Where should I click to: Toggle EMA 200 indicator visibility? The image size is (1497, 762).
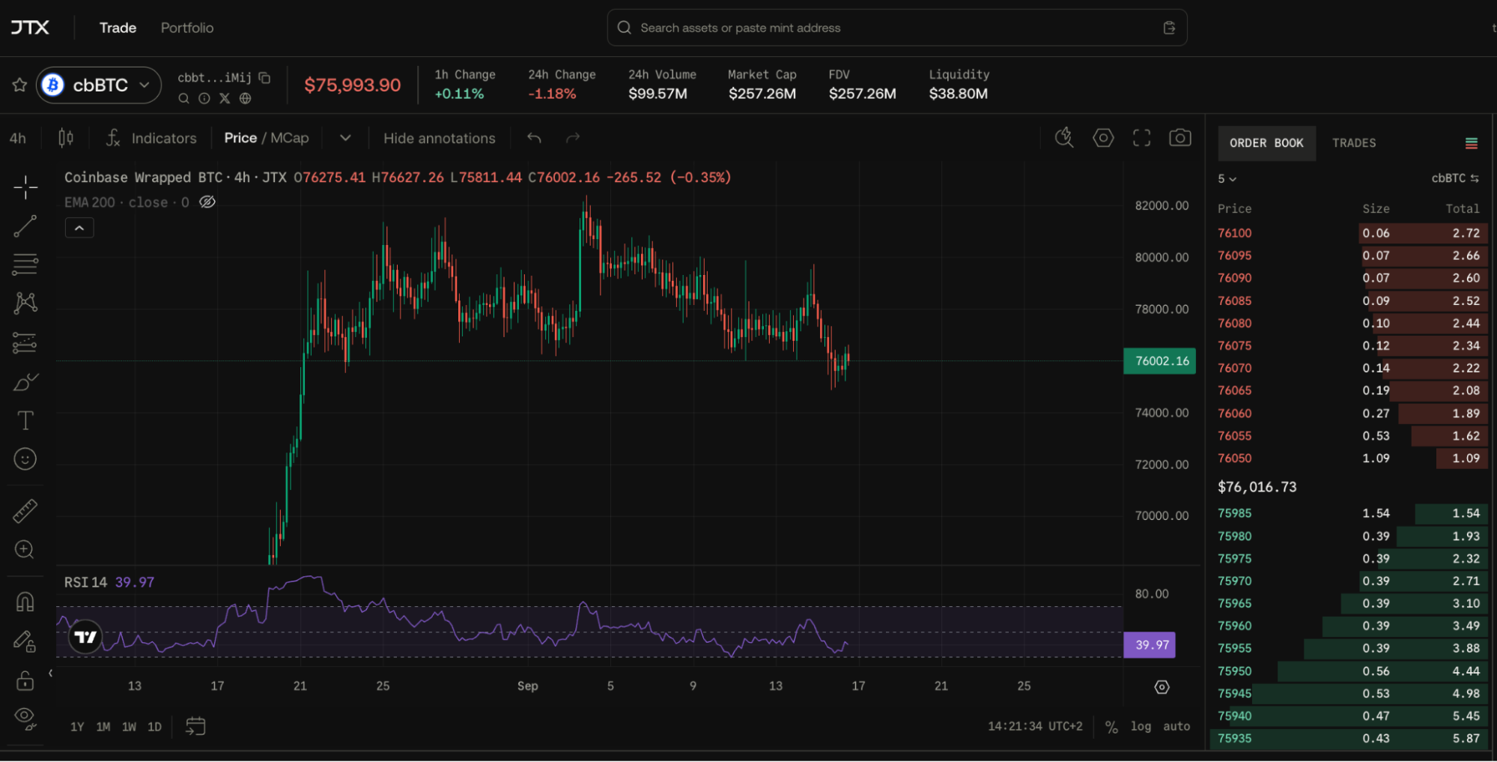tap(207, 202)
